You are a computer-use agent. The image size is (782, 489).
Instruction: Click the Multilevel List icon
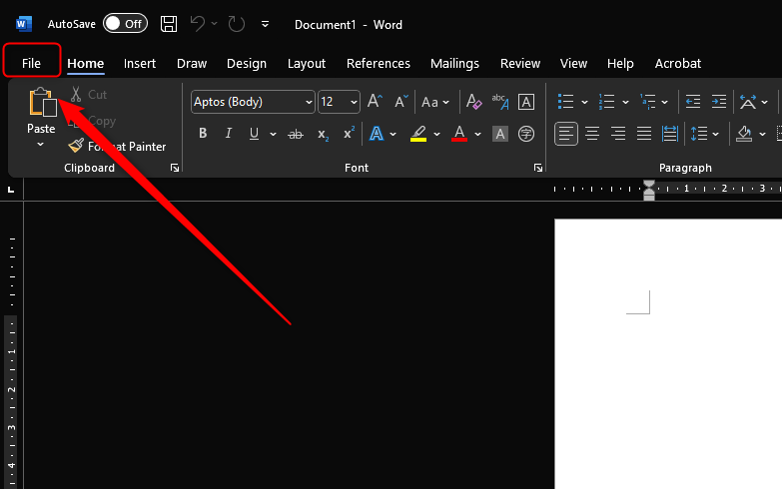pos(647,102)
